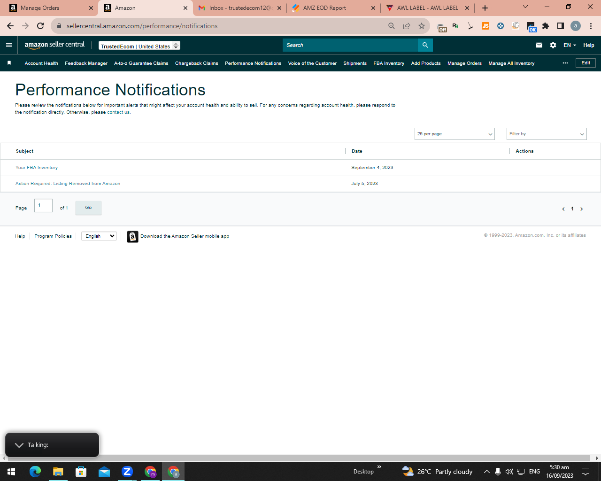Screen dimensions: 601x481
Task: Click the Download the Amazon Seller mobile app link
Action: point(185,236)
